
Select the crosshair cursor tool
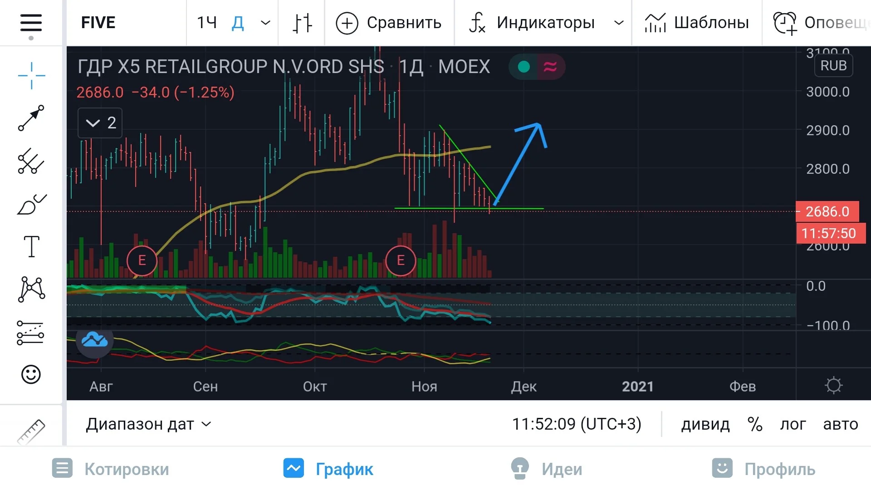31,75
